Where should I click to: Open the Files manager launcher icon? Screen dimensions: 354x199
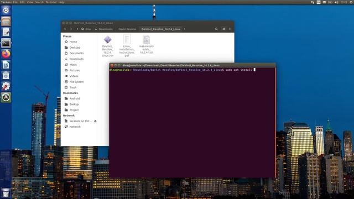coord(6,22)
